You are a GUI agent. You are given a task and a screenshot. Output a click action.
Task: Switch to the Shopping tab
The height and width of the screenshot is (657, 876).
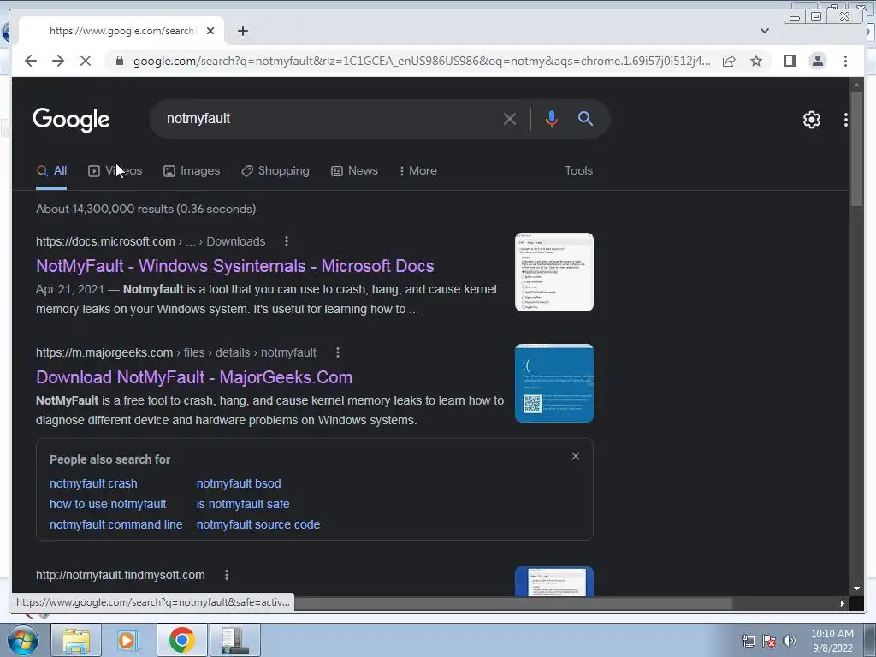pos(275,171)
